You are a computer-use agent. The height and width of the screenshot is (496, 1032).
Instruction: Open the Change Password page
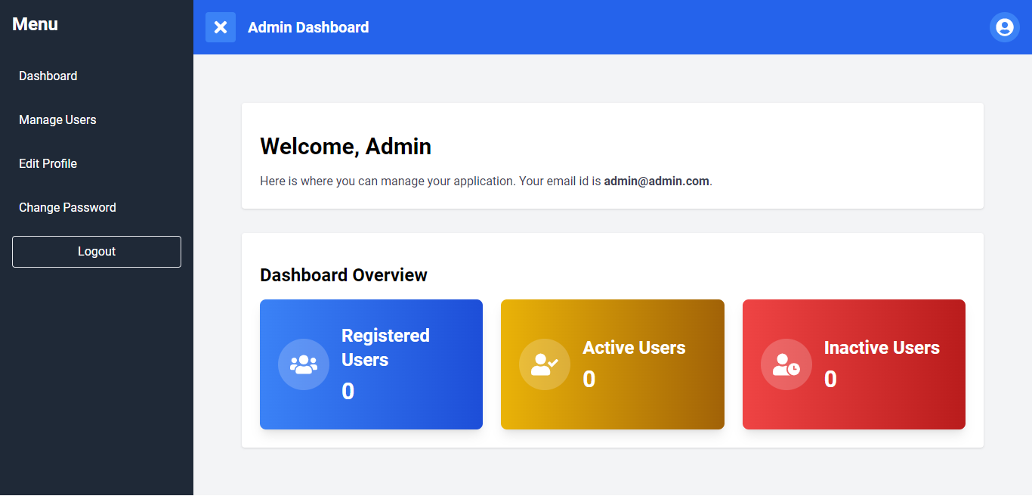coord(67,207)
